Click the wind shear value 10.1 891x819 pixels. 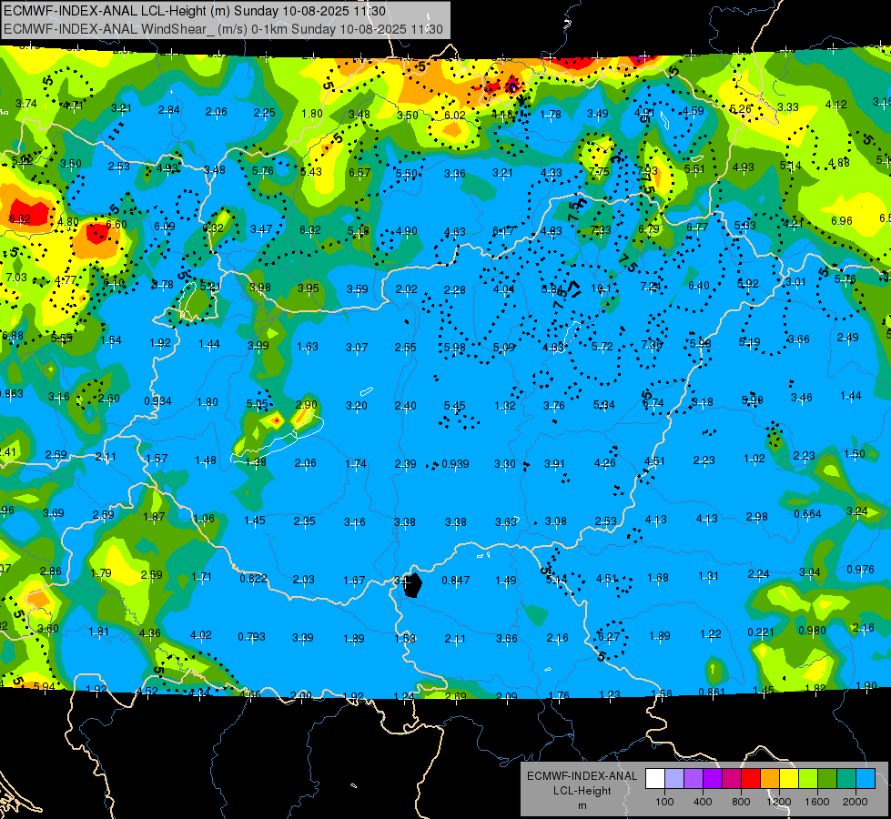[x=601, y=288]
